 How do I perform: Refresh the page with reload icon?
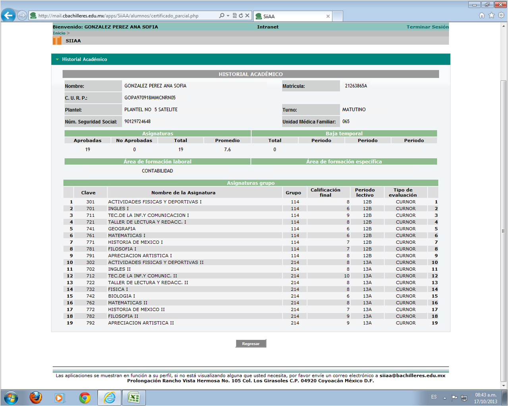(x=241, y=15)
